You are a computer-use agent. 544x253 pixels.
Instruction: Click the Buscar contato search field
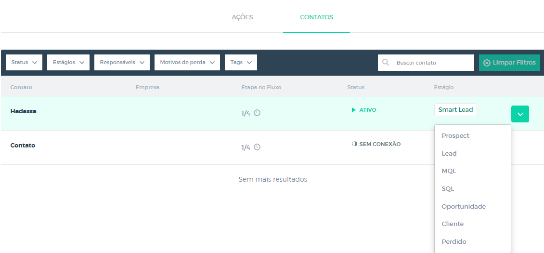click(x=426, y=63)
